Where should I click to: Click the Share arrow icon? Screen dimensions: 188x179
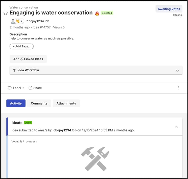pyautogui.click(x=30, y=88)
